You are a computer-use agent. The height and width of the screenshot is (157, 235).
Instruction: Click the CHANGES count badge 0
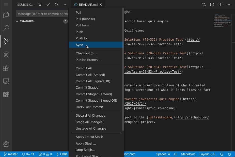65,21
